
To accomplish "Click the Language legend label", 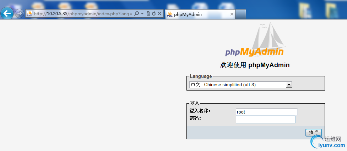I will (201, 76).
